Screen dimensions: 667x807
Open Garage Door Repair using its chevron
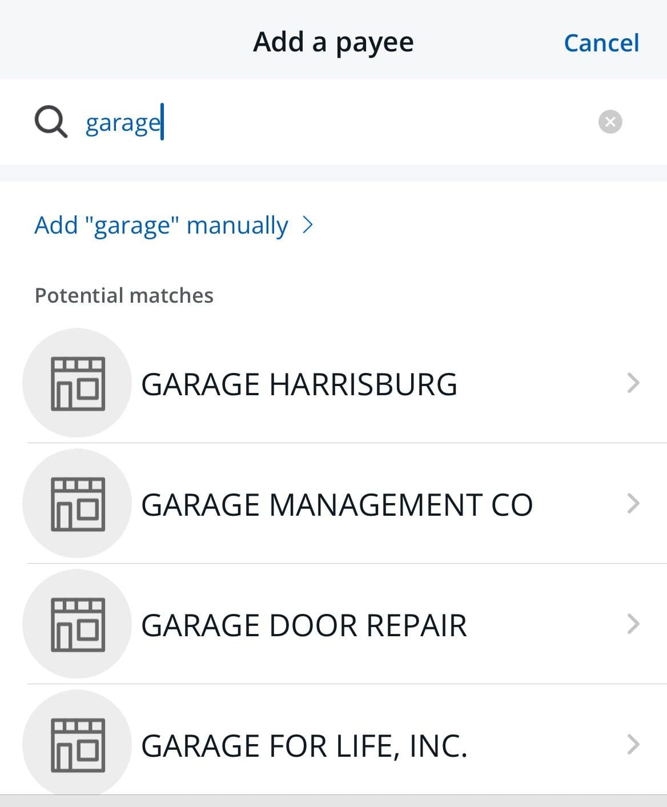[x=633, y=624]
